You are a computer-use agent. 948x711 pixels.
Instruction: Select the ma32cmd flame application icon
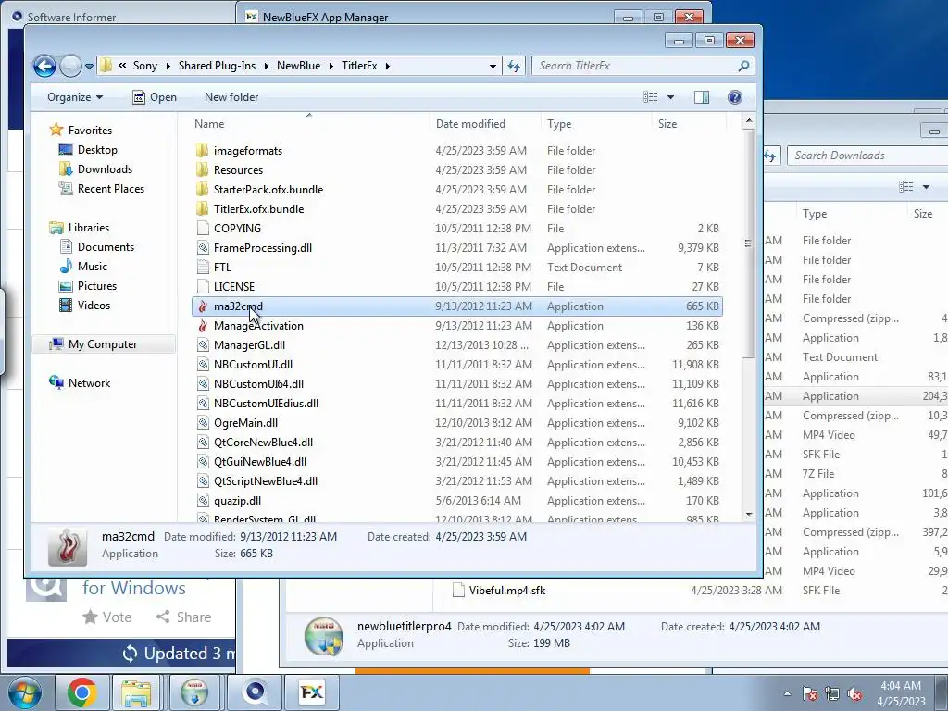(203, 306)
